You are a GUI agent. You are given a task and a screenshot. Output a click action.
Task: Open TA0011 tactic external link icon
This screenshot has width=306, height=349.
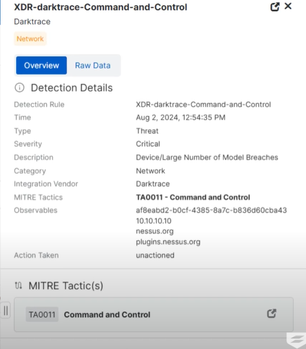click(x=271, y=313)
